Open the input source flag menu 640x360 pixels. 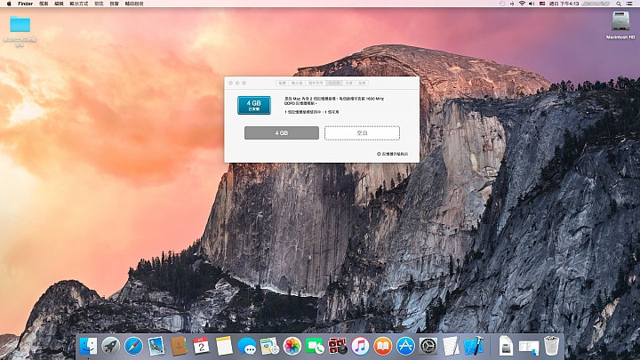click(x=542, y=4)
